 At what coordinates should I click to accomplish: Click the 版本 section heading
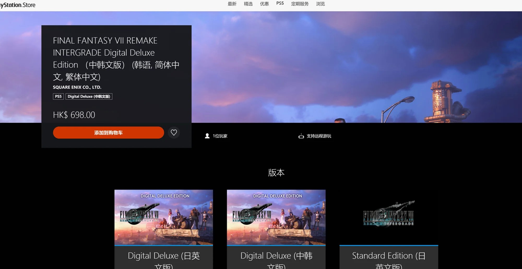[276, 173]
